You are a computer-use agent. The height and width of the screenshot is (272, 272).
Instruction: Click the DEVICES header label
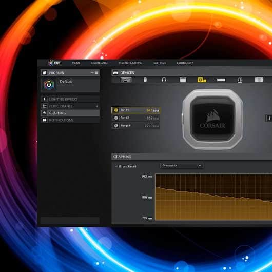(x=127, y=73)
